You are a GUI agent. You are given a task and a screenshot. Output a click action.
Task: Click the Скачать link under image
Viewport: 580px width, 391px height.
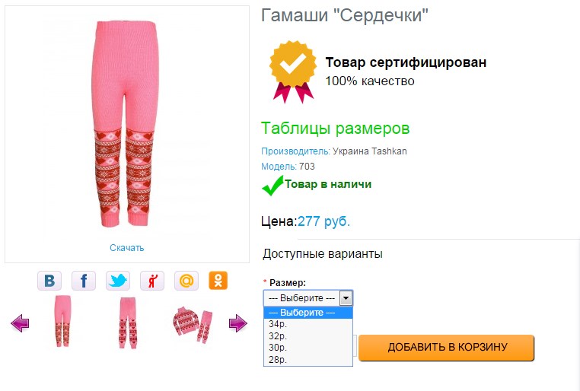(x=126, y=248)
